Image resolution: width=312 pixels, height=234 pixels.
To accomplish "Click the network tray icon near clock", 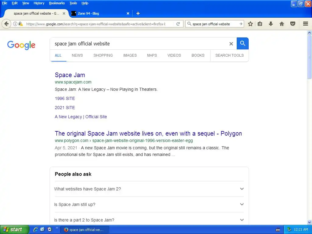I will [289, 229].
